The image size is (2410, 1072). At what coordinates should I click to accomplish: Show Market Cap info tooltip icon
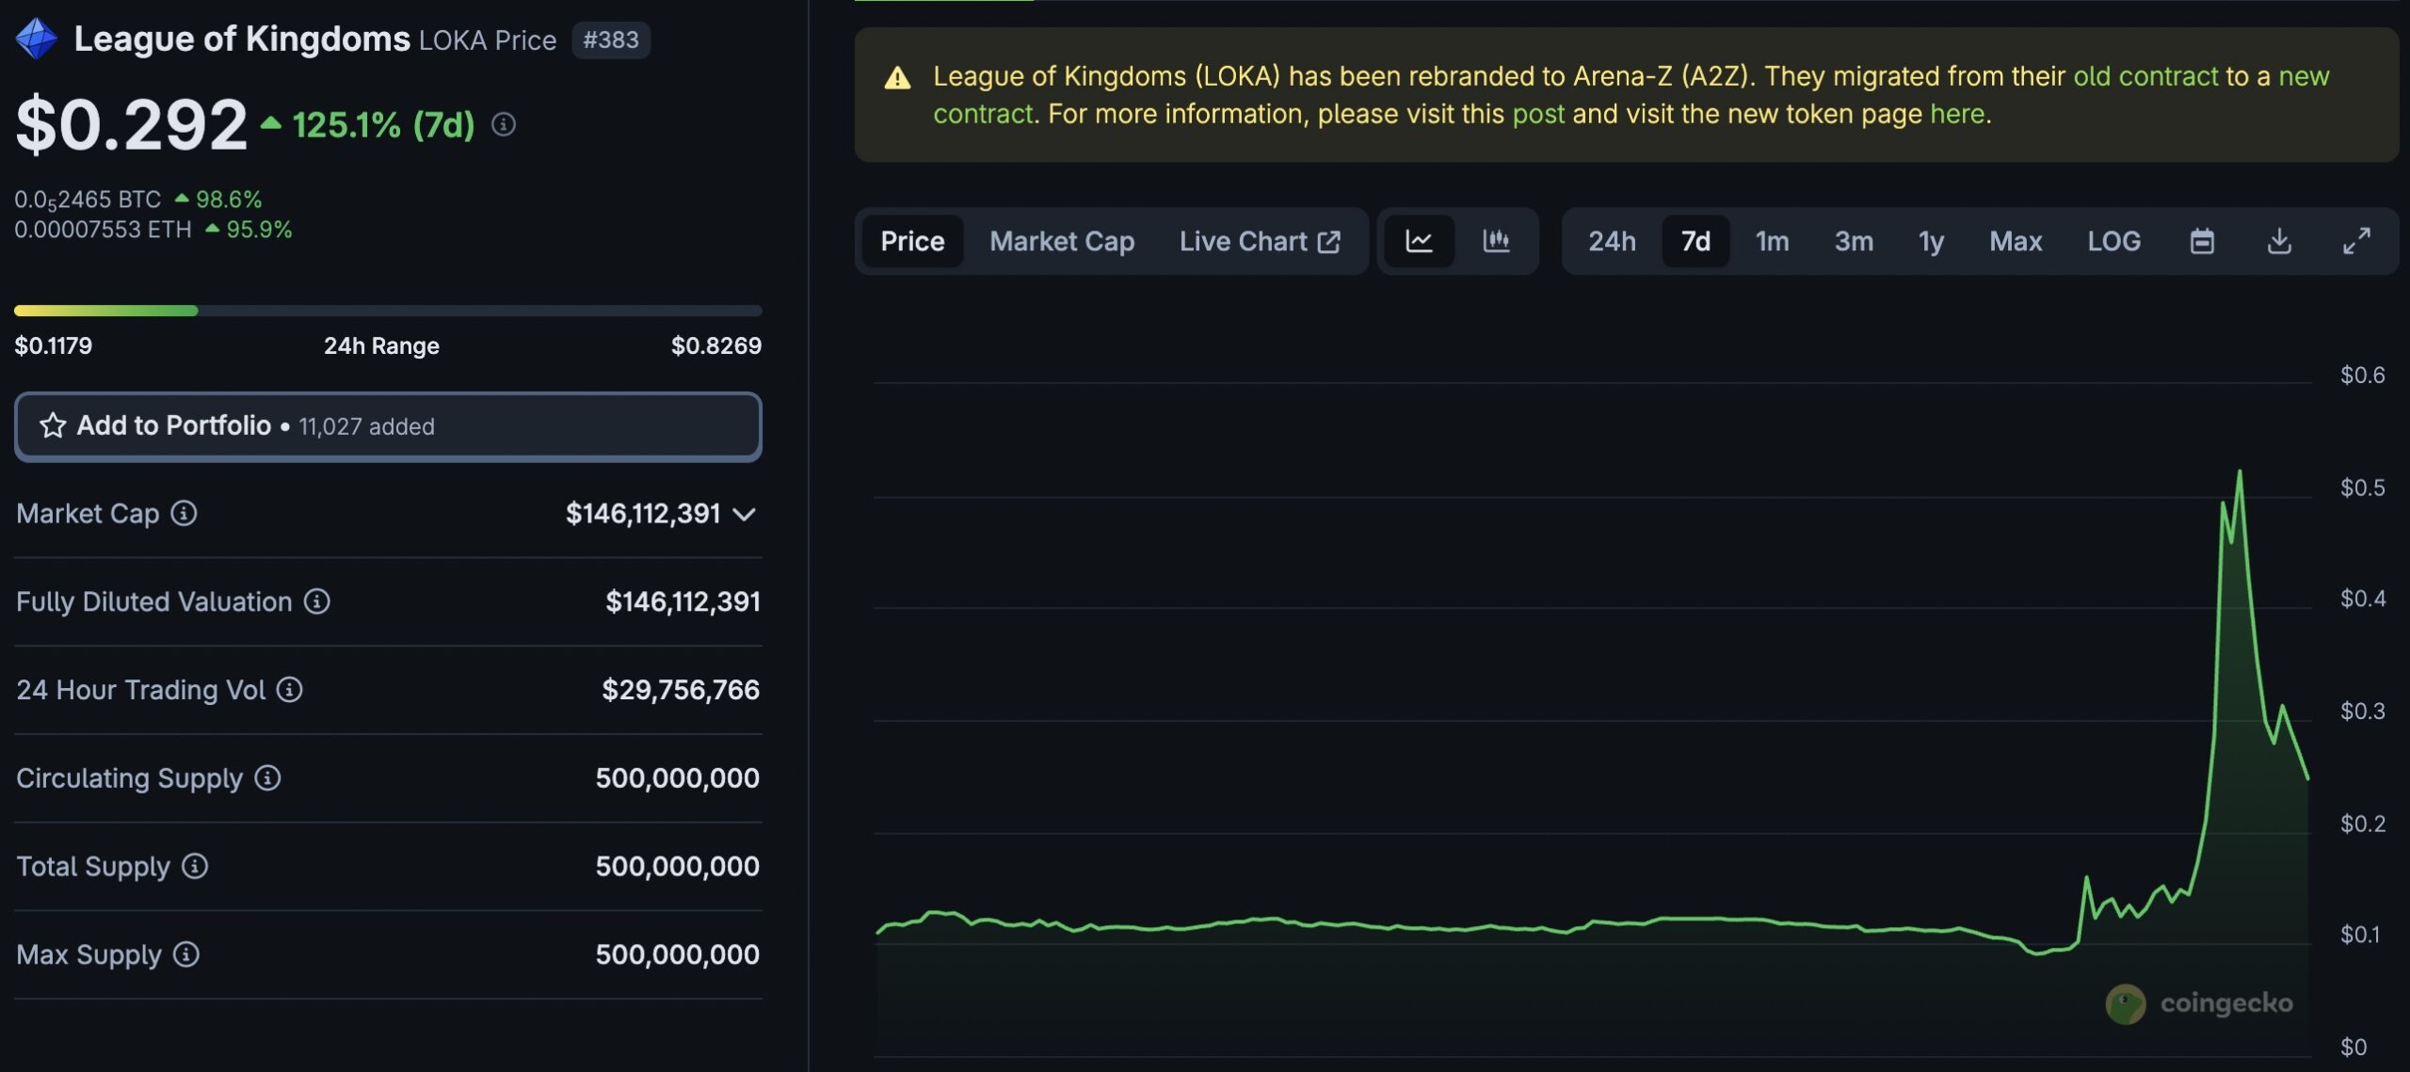click(184, 513)
